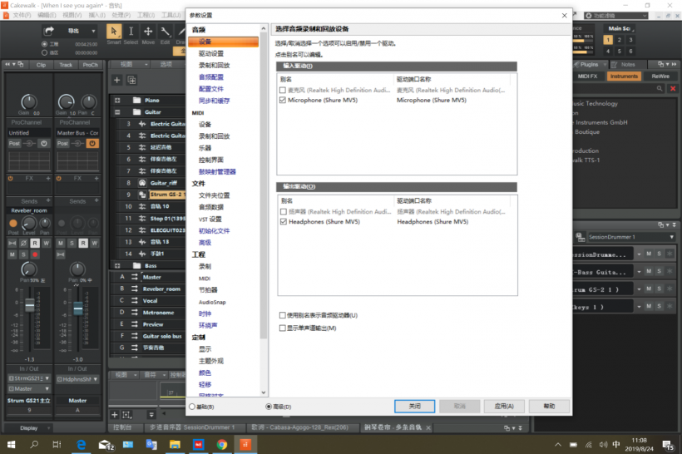Click the Edit tool icon
Image resolution: width=682 pixels, height=454 pixels.
[x=165, y=31]
